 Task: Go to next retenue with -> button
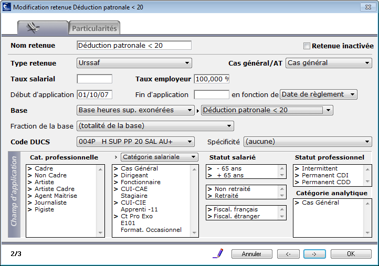tap(314, 254)
